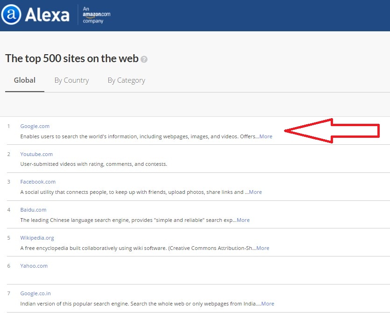Click the 'A social utility that connects' description
Viewport: 390px width, 313px height.
pyautogui.click(x=135, y=192)
